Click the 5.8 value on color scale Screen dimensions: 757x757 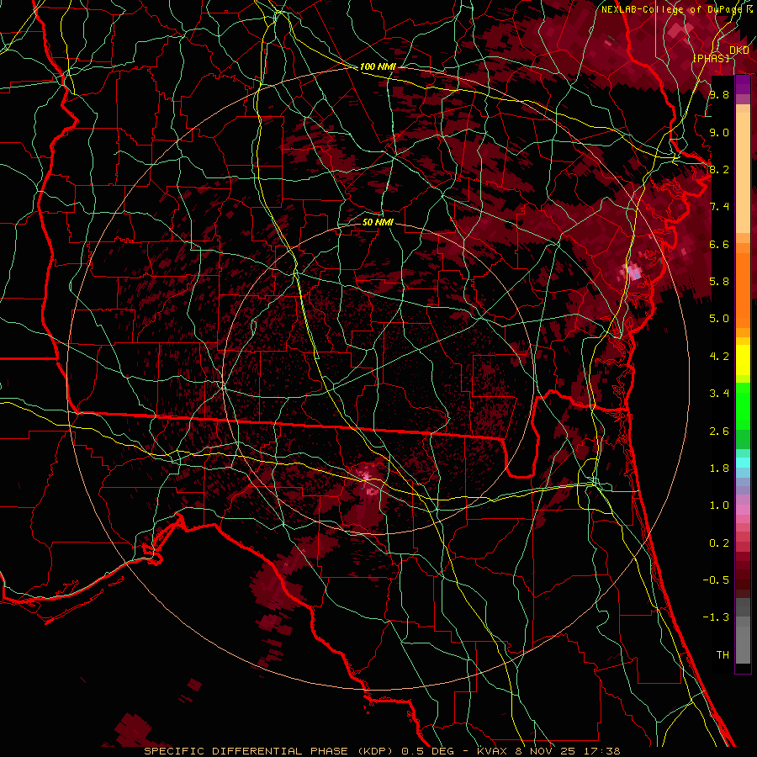(x=719, y=282)
